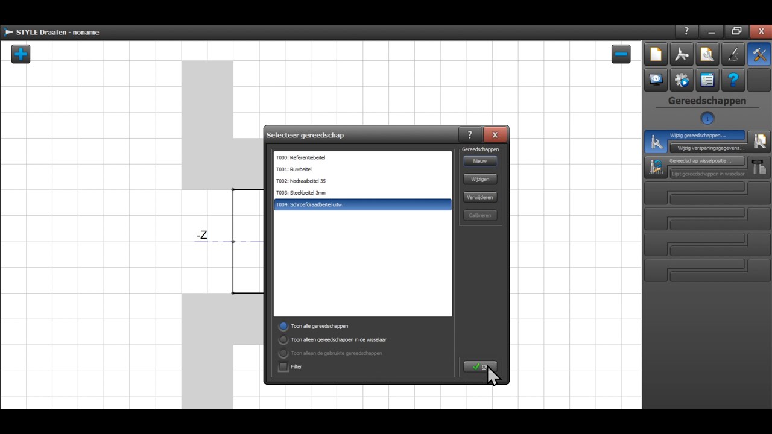Viewport: 772px width, 434px height.
Task: Open the monitor-with-eye preview icon
Action: [656, 80]
